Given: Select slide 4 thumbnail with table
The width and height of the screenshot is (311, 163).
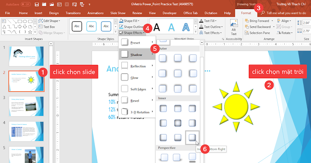Looking at the screenshot, I should (26, 131).
